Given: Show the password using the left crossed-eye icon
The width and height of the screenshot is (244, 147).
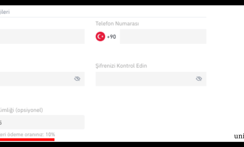Looking at the screenshot, I should click(77, 79).
